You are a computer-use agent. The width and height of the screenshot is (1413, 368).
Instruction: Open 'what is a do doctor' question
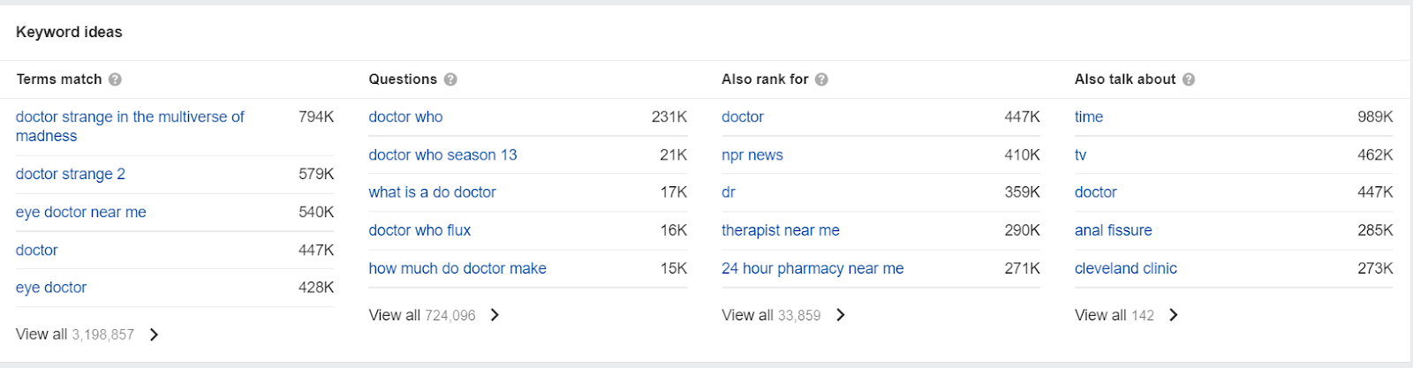[x=433, y=192]
